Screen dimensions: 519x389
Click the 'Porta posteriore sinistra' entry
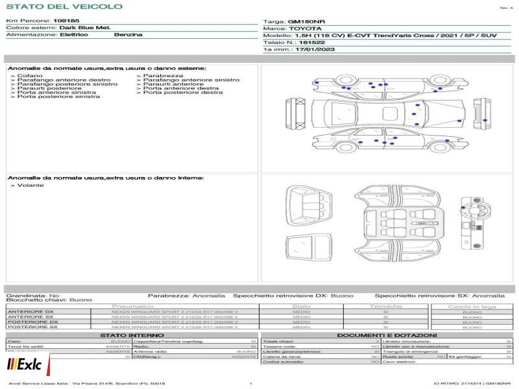(58, 97)
